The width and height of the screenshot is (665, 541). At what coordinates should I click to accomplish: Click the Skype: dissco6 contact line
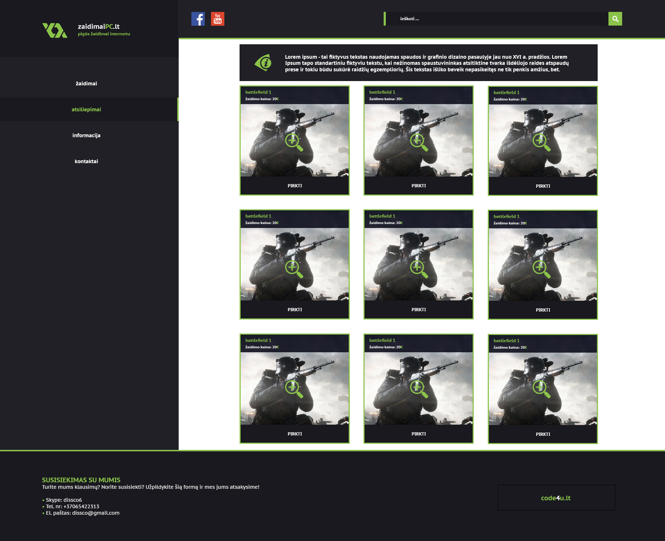[x=62, y=500]
